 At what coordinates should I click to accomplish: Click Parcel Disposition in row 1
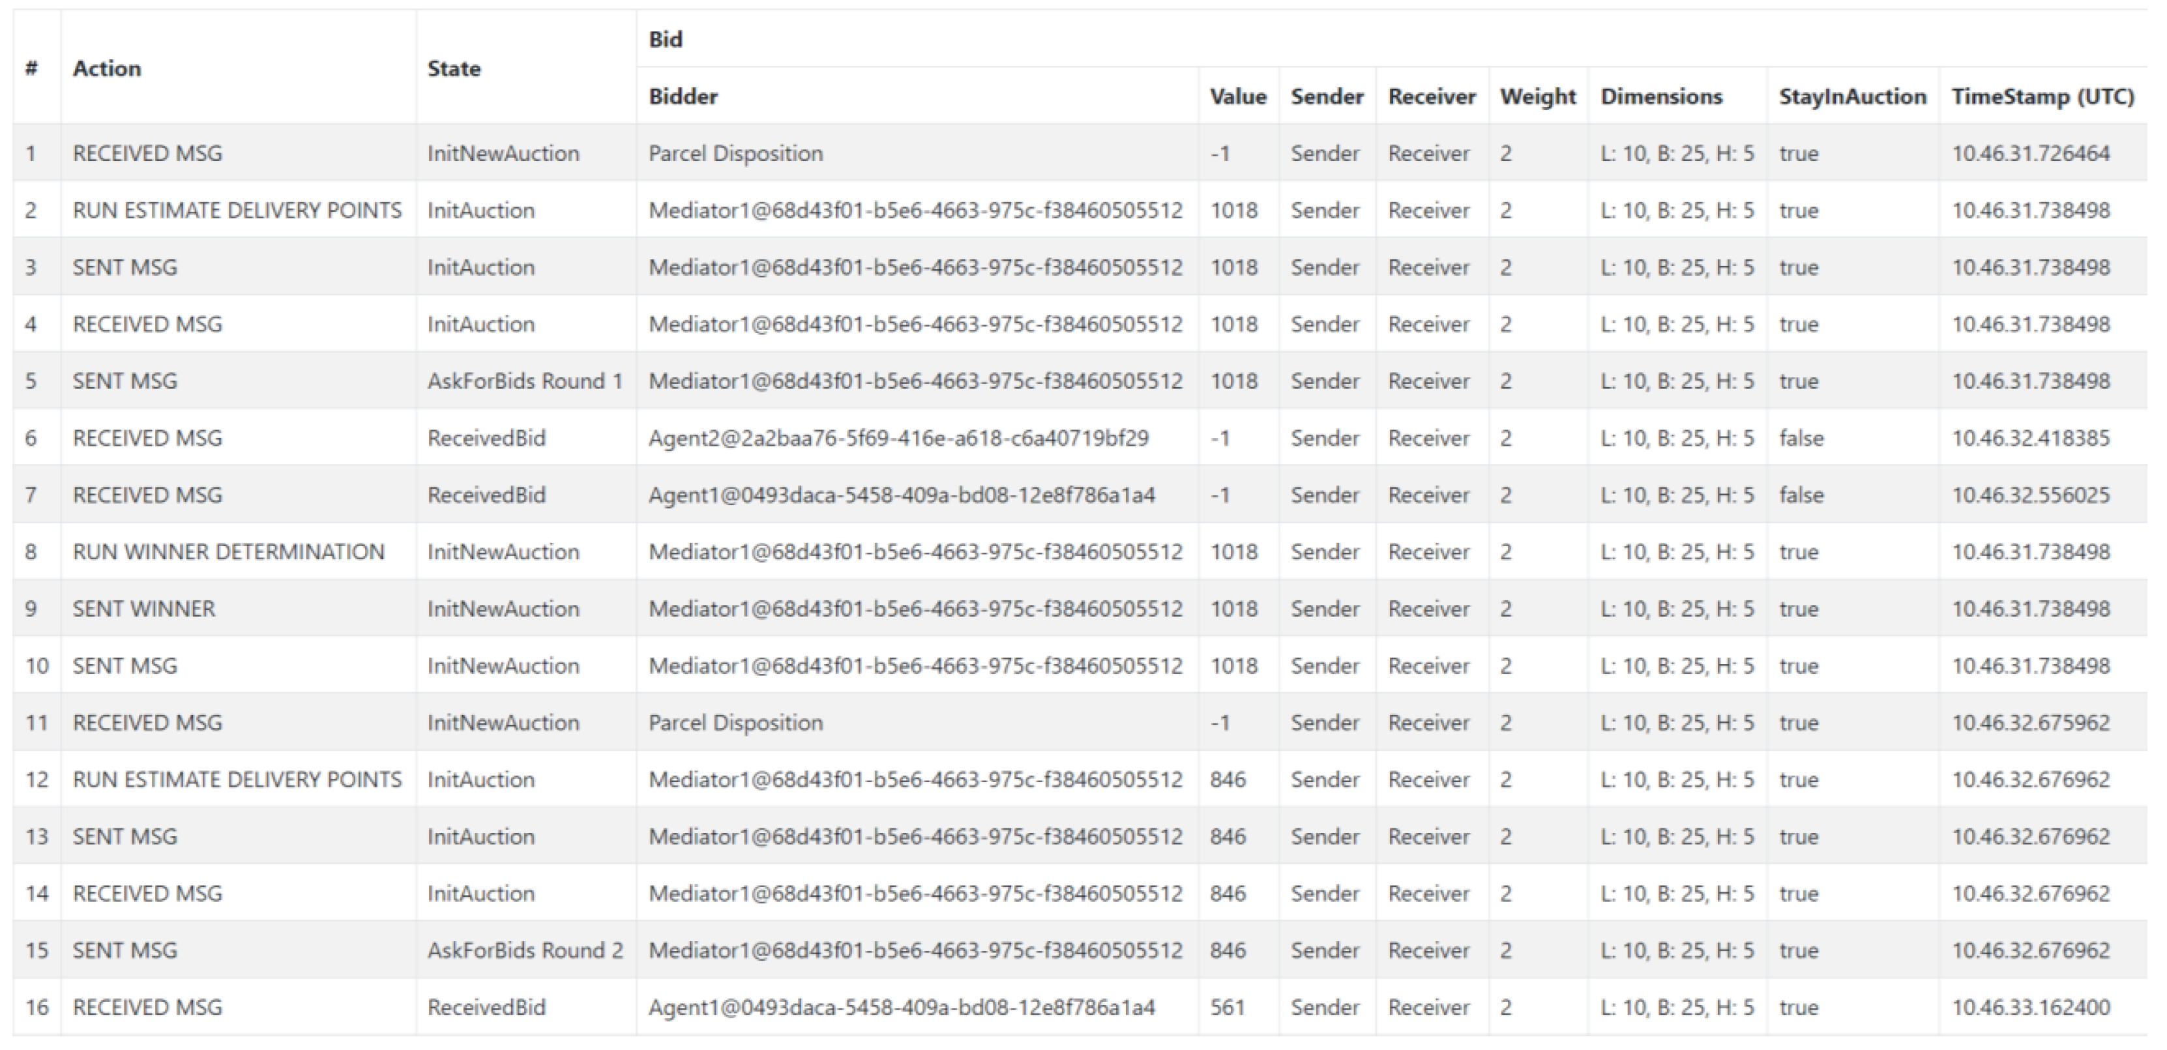(x=735, y=153)
